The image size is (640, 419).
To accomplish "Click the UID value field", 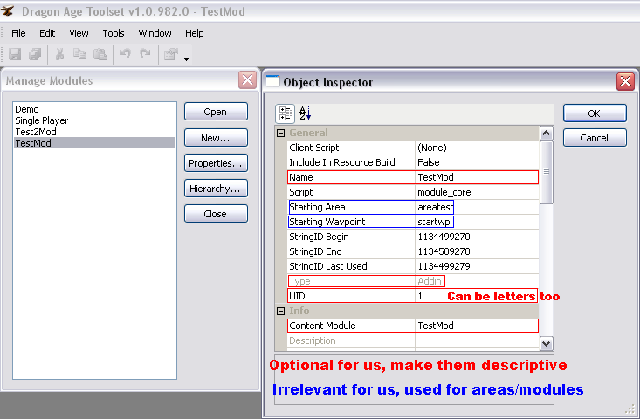I will (x=477, y=296).
